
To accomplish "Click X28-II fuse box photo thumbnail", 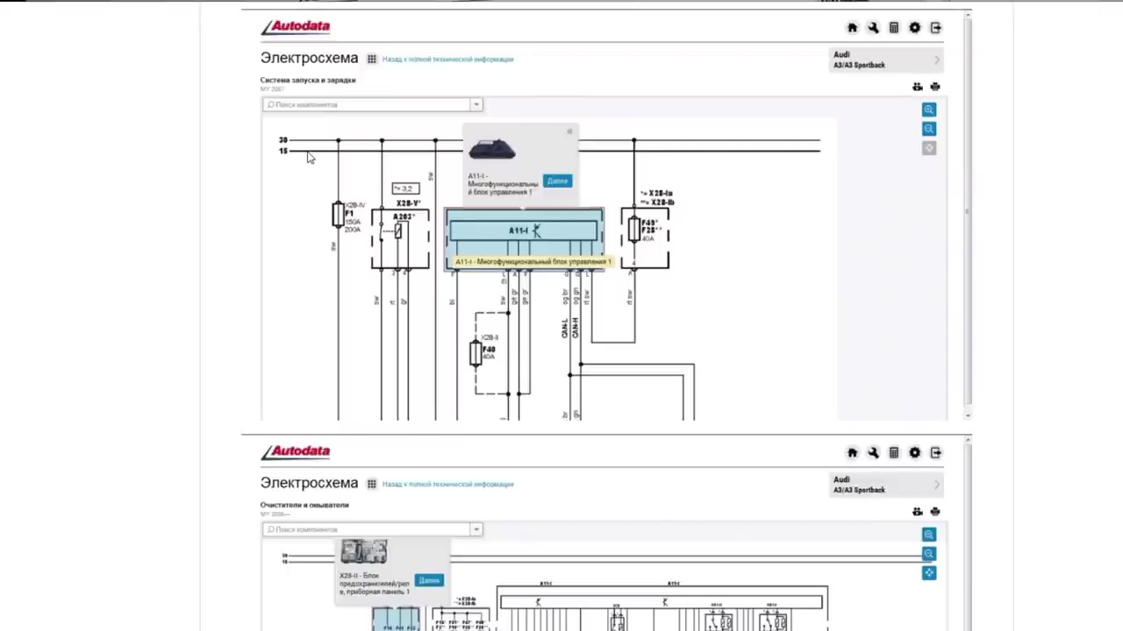I will coord(364,551).
